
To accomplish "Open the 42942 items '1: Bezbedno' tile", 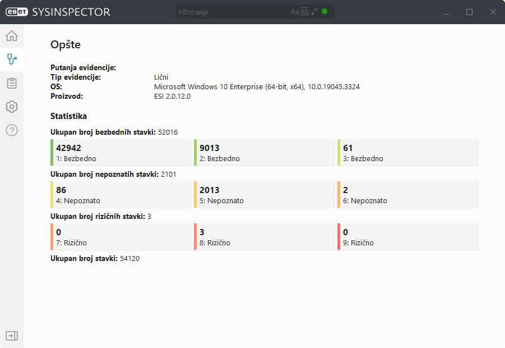I will [x=121, y=153].
